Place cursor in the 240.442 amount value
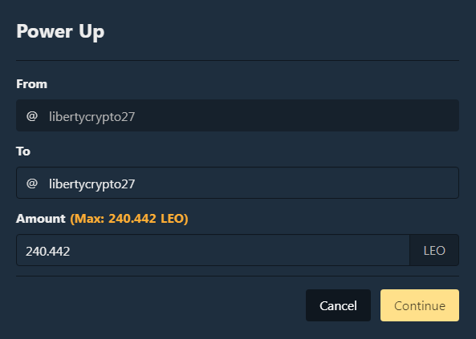476x339 pixels. (47, 252)
